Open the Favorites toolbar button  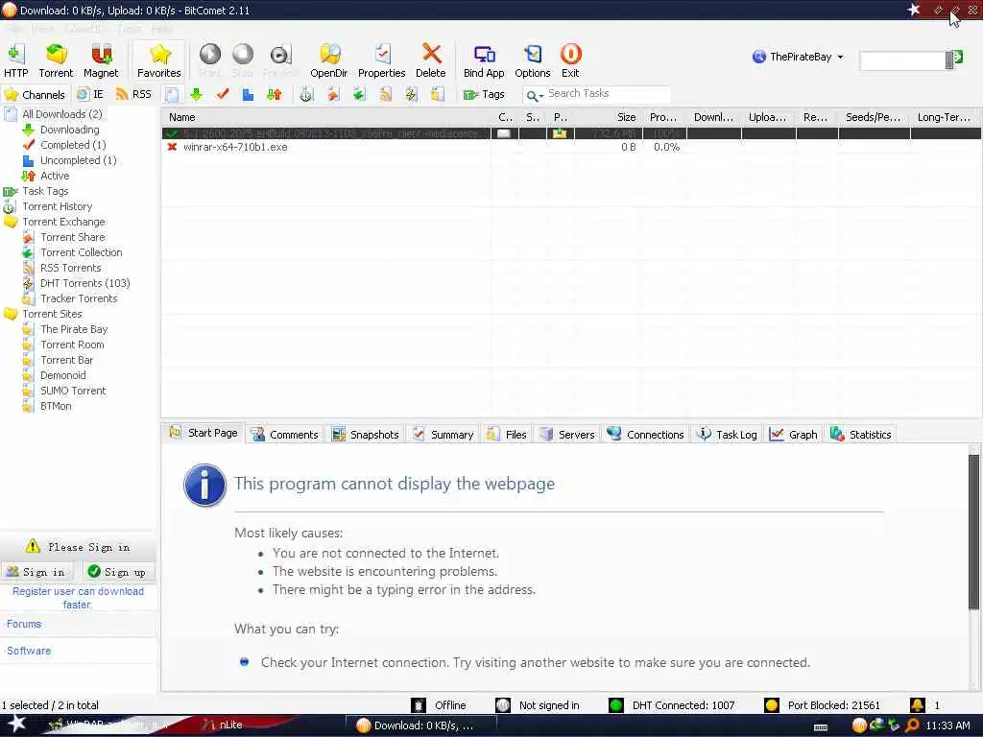click(159, 60)
